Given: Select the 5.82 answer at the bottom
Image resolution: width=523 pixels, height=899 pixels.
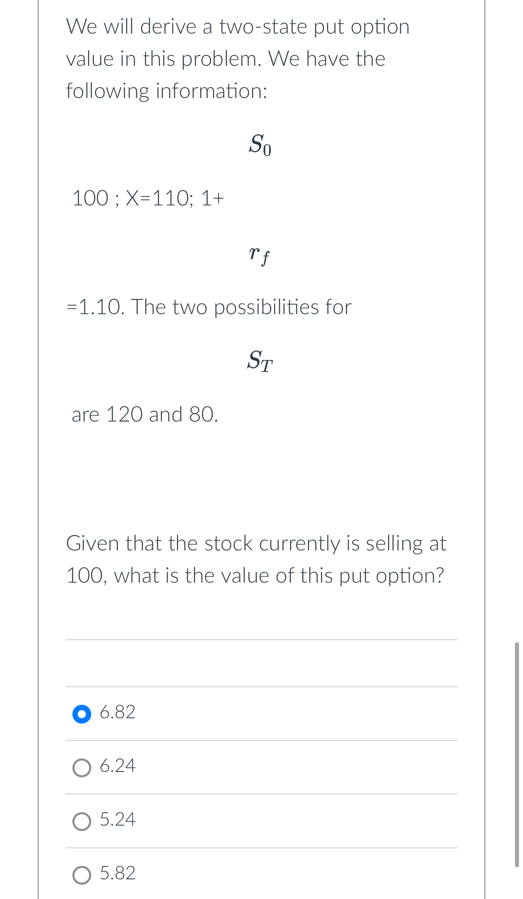Looking at the screenshot, I should [82, 873].
